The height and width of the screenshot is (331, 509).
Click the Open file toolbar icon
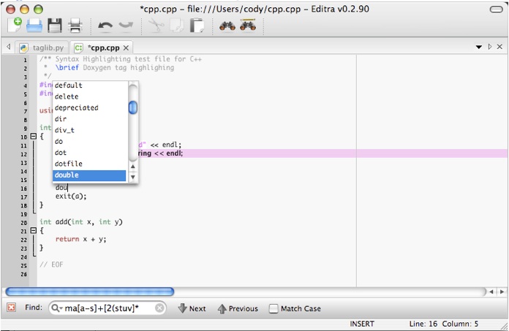(34, 26)
